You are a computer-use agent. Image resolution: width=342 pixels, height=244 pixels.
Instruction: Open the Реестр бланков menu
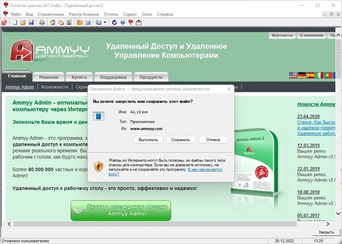[84, 14]
